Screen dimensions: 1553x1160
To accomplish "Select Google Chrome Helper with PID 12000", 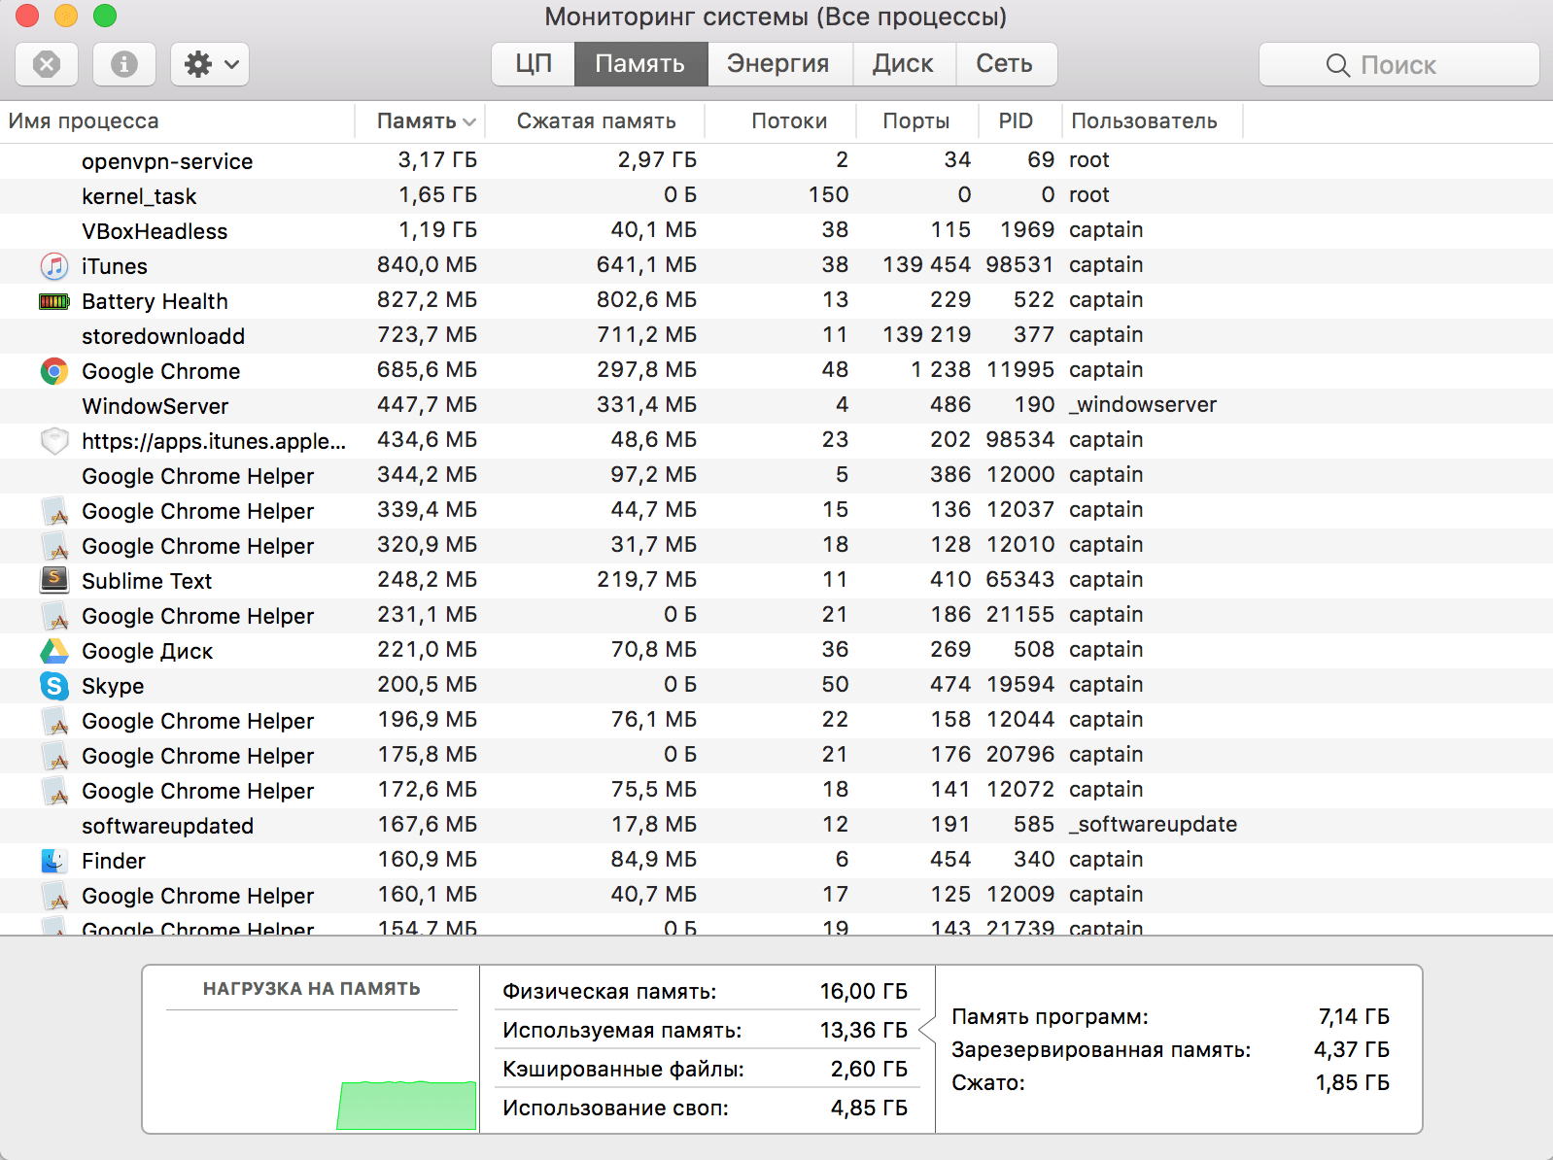I will point(776,475).
